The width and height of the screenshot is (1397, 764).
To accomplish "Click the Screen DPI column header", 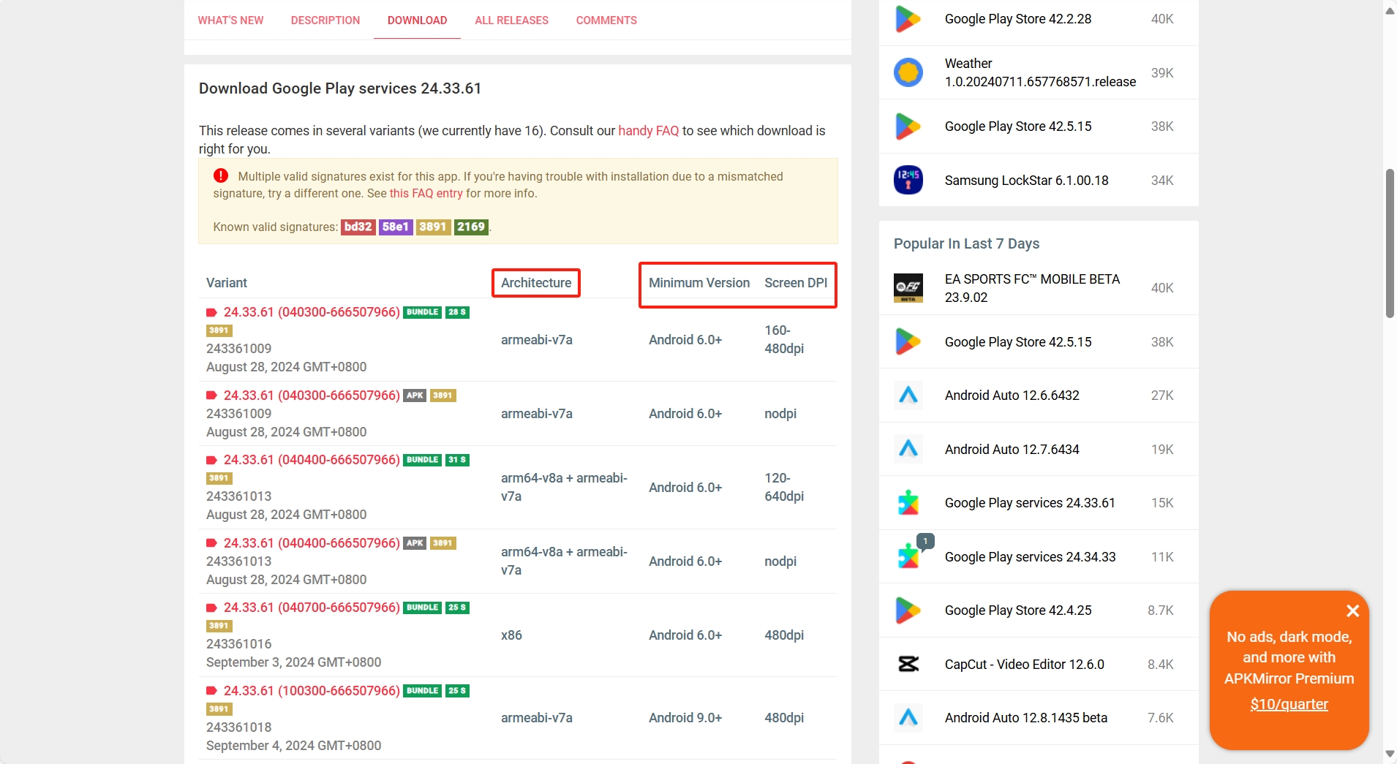I will (796, 283).
